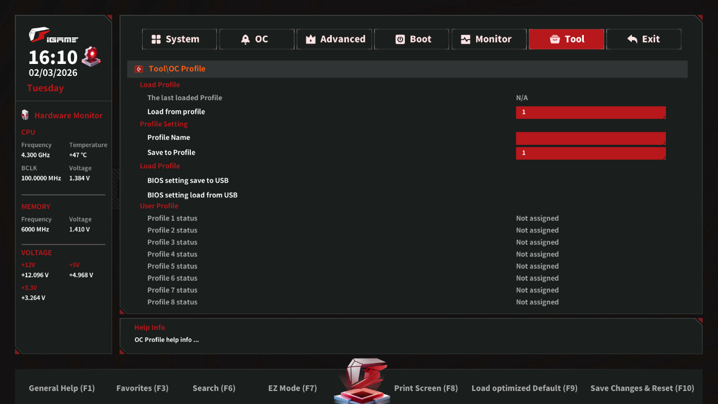Click the rocket icon on OC tab
This screenshot has width=718, height=404.
pyautogui.click(x=245, y=39)
